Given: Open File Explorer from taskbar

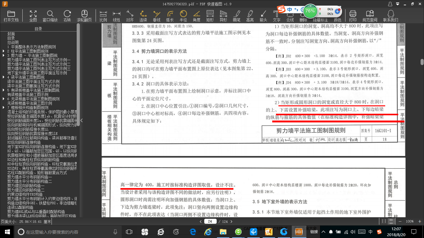Looking at the screenshot, I should point(223,231).
